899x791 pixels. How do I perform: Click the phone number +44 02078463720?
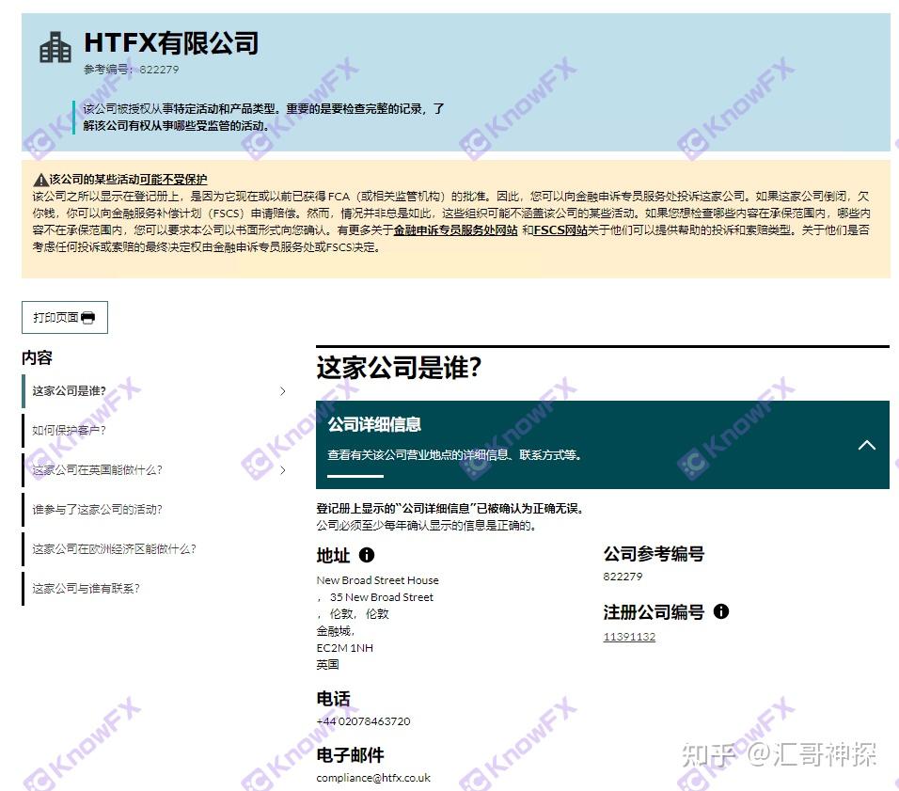pyautogui.click(x=363, y=721)
